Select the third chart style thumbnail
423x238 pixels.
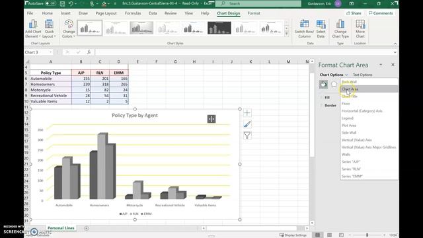pos(141,28)
